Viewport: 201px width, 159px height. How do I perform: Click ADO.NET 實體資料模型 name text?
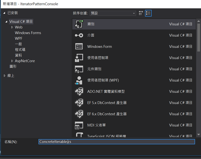(x=106, y=91)
